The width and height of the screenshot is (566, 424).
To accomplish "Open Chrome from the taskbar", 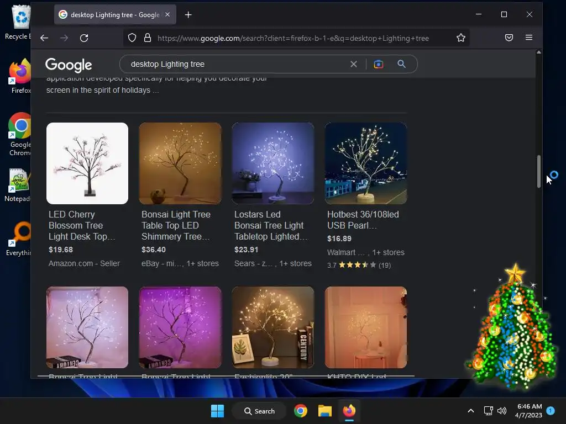I will 300,411.
